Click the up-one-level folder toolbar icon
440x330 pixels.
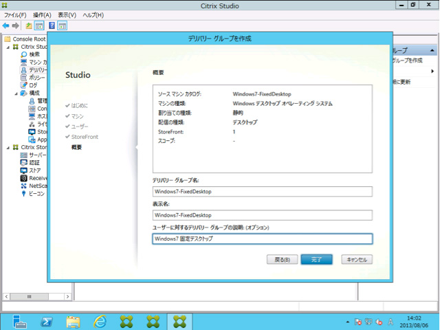pos(29,26)
